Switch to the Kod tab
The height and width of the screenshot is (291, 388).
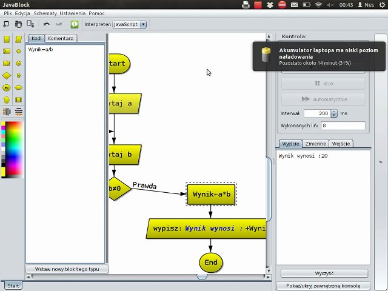[36, 38]
